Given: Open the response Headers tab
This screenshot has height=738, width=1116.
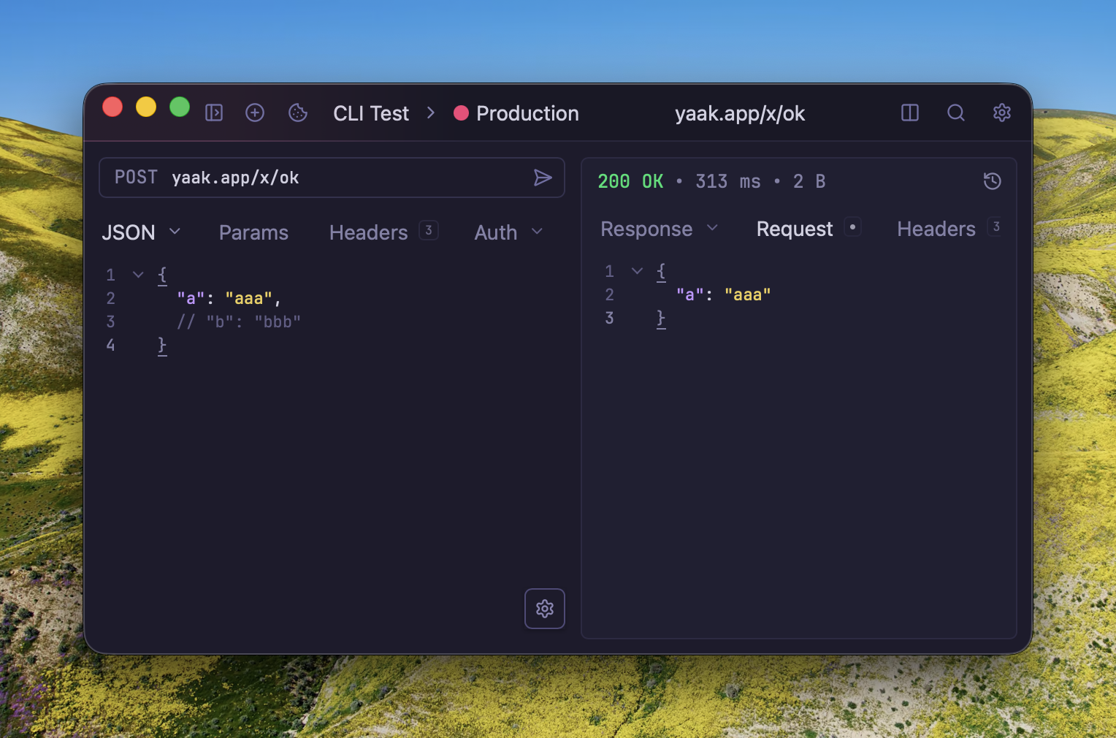Looking at the screenshot, I should 936,229.
